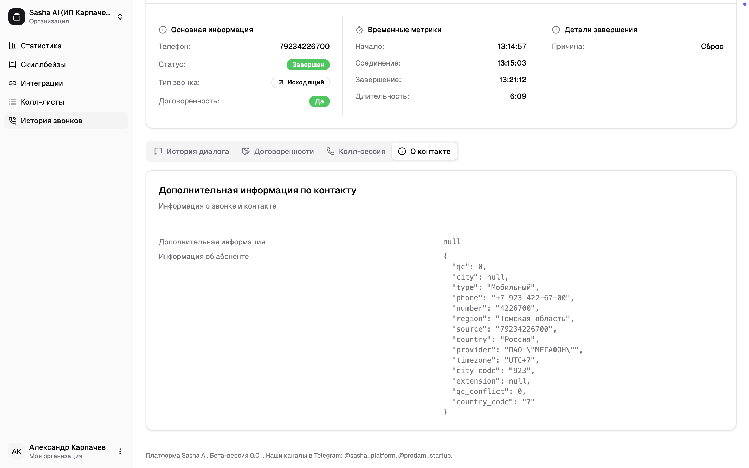Image resolution: width=749 pixels, height=468 pixels.
Task: Click the О контакте tab
Action: [x=424, y=151]
